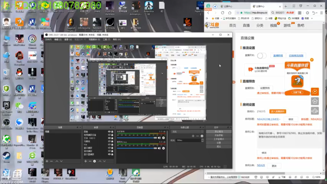Go to the browser home page icon
327x184 pixels.
(x=230, y=13)
